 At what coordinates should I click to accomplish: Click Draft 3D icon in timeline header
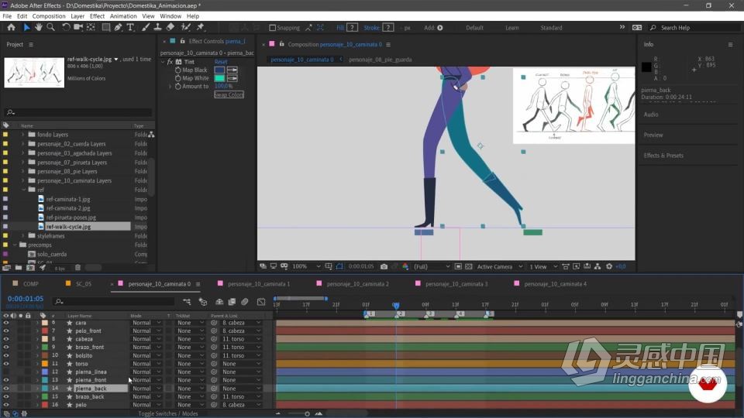click(x=202, y=301)
